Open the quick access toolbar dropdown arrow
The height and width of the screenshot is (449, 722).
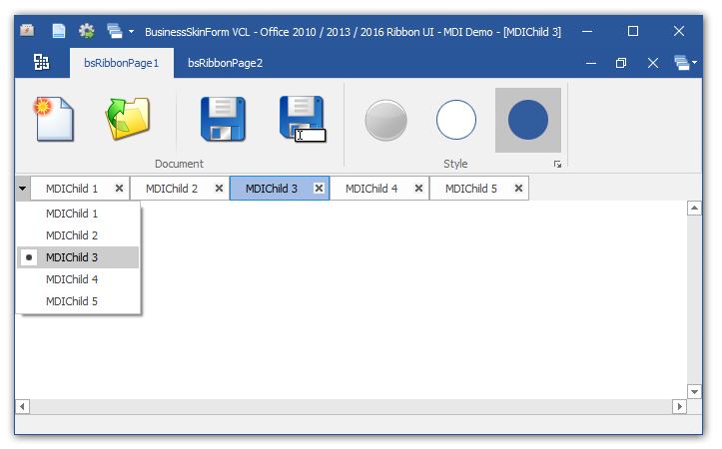(131, 31)
